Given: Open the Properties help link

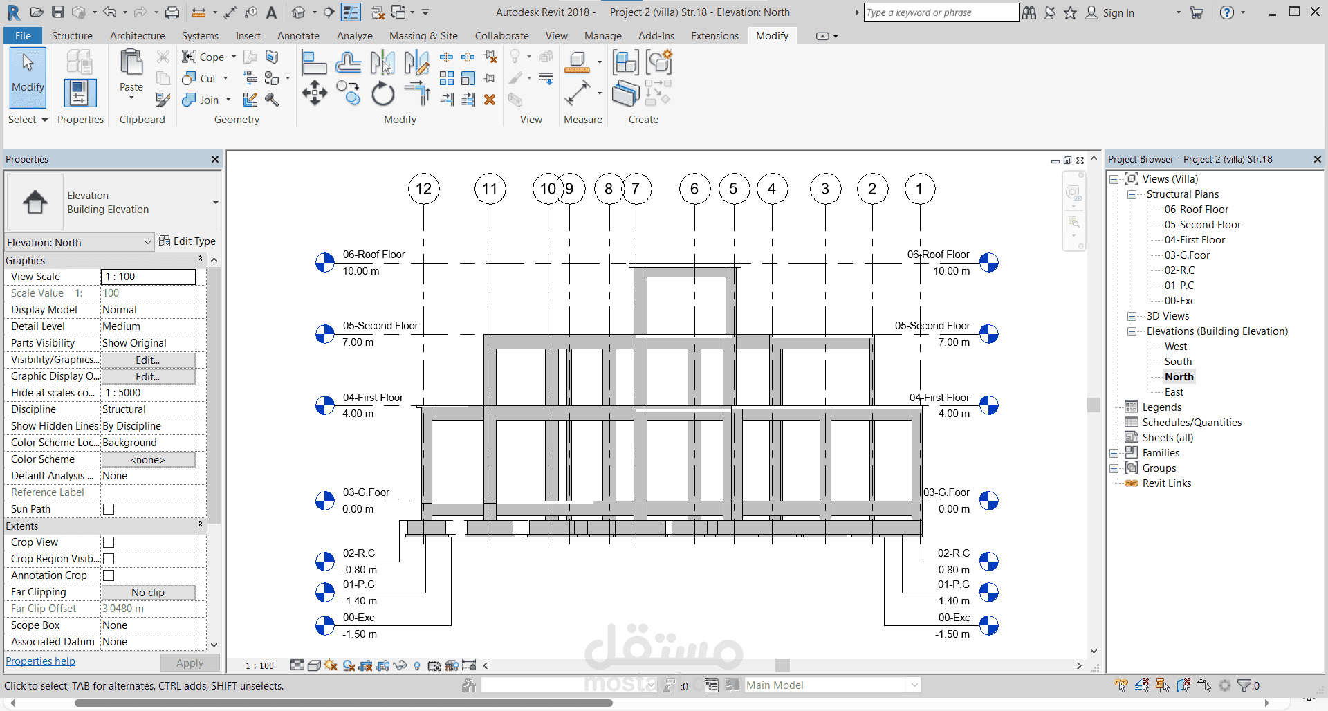Looking at the screenshot, I should coord(40,661).
